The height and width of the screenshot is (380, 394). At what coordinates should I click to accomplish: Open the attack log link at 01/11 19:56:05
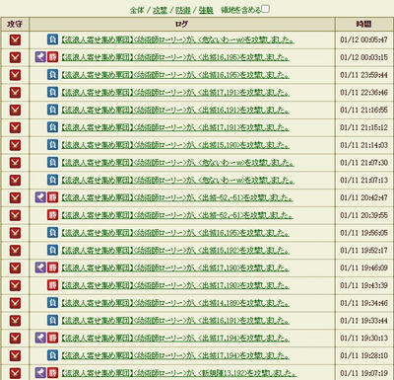tap(175, 233)
